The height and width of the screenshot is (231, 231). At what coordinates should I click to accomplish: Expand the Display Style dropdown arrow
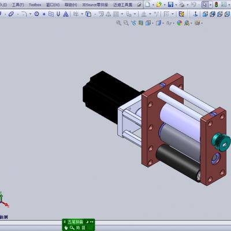[x=163, y=23]
